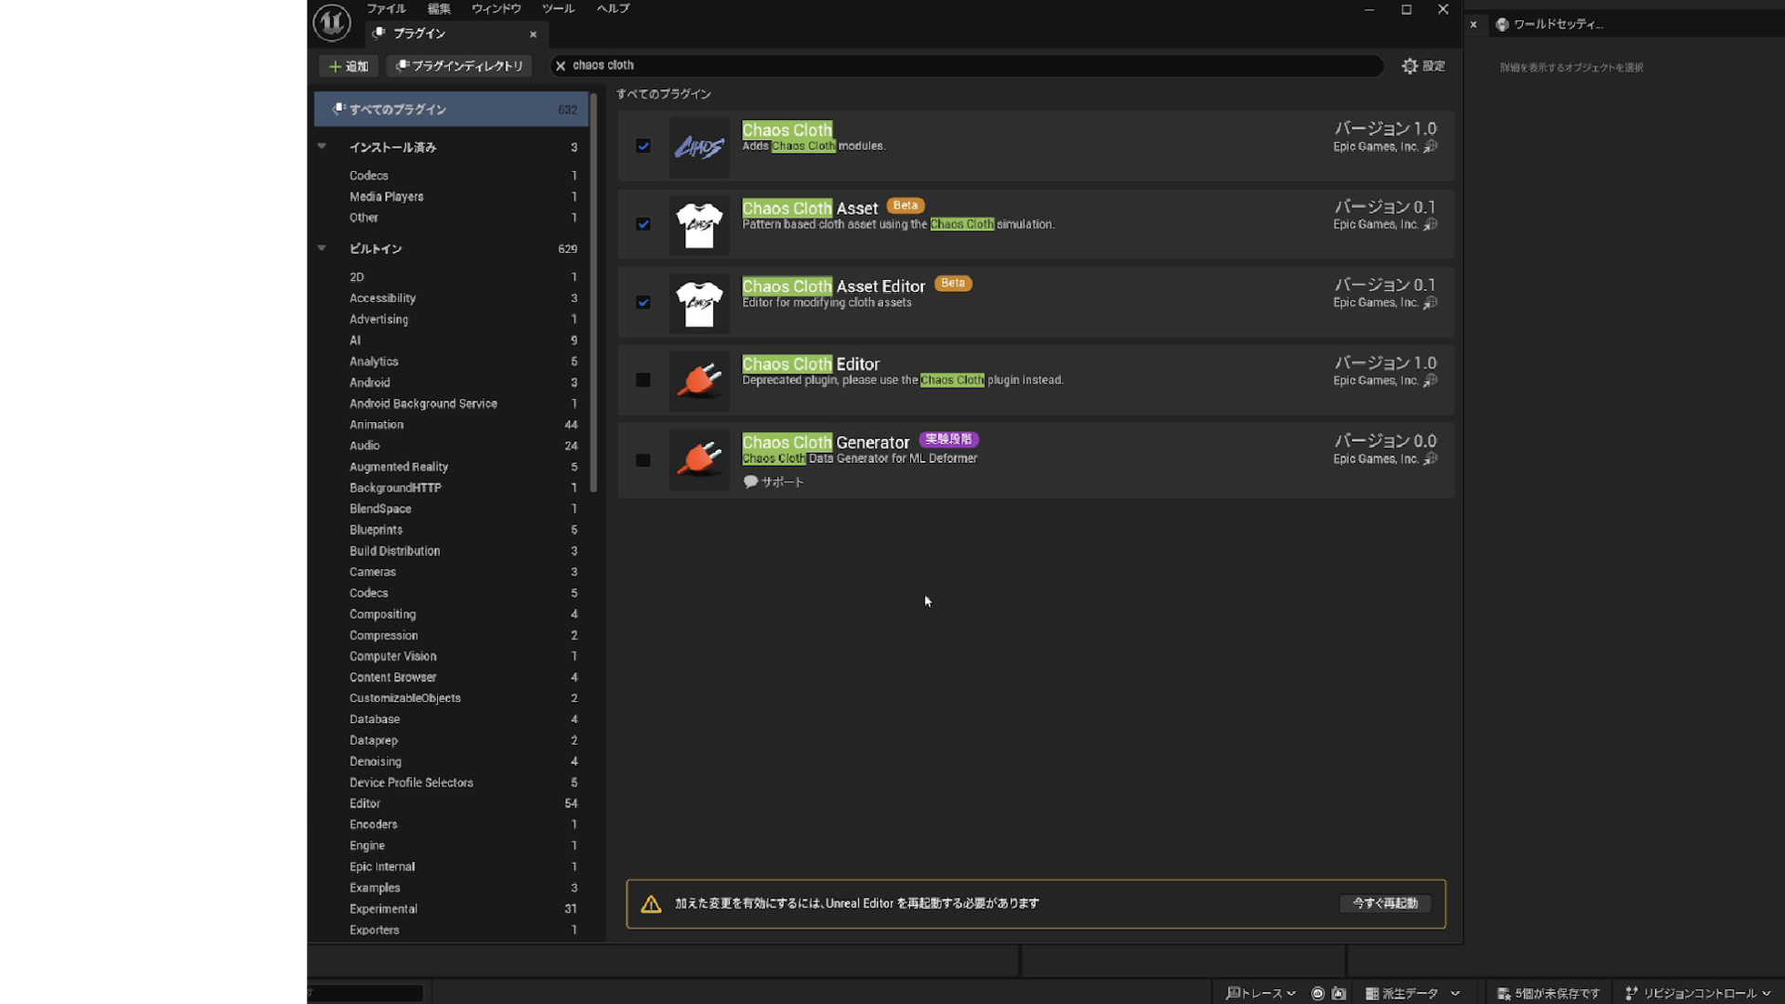Close the プラグイン tab
Viewport: 1785px width, 1004px height.
pyautogui.click(x=534, y=34)
